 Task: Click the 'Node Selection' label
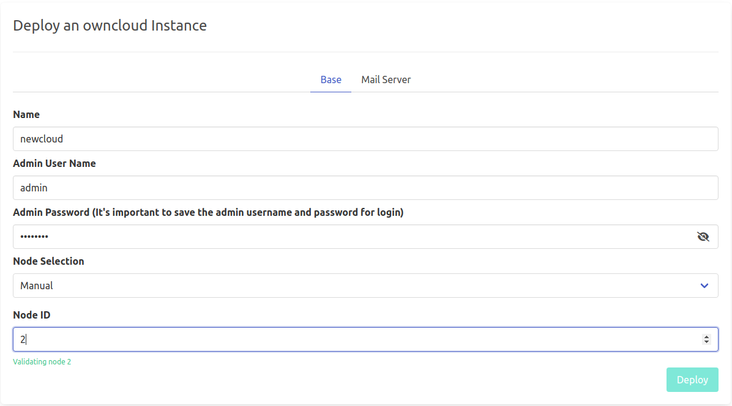click(x=48, y=261)
